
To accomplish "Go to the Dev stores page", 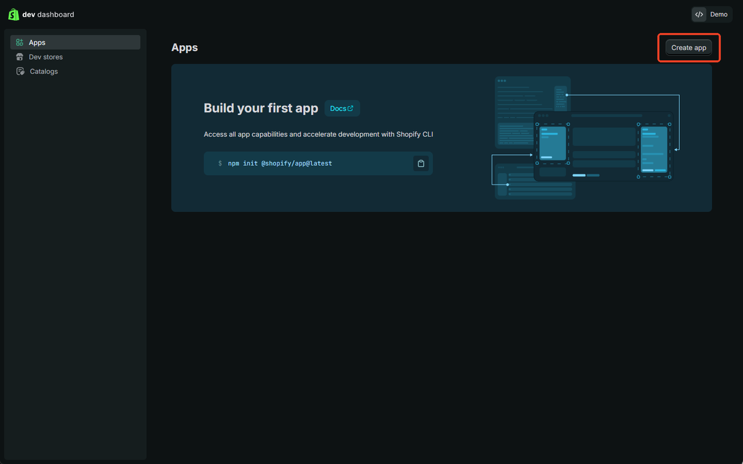I will click(x=46, y=57).
